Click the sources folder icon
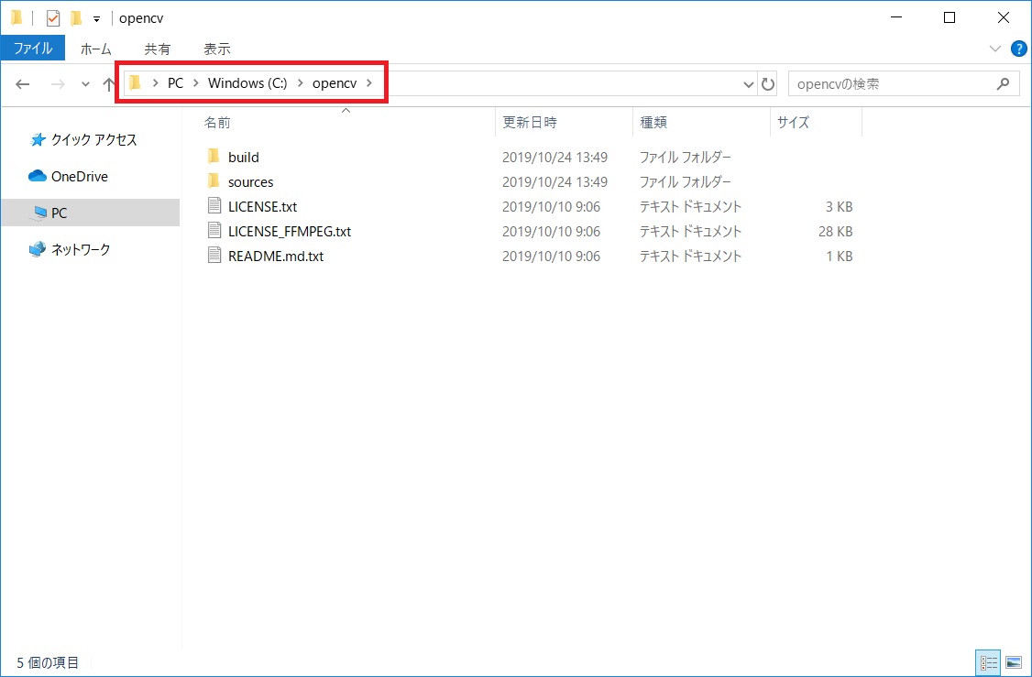Image resolution: width=1032 pixels, height=677 pixels. [214, 180]
